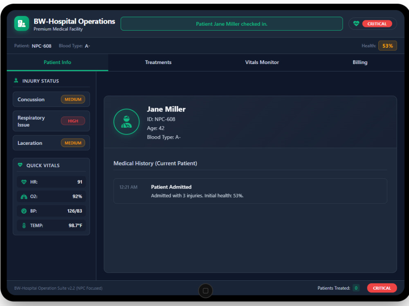Viewport: 409px width, 306px height.
Task: Click the MEDIUM badge on Laceration
Action: (73, 143)
